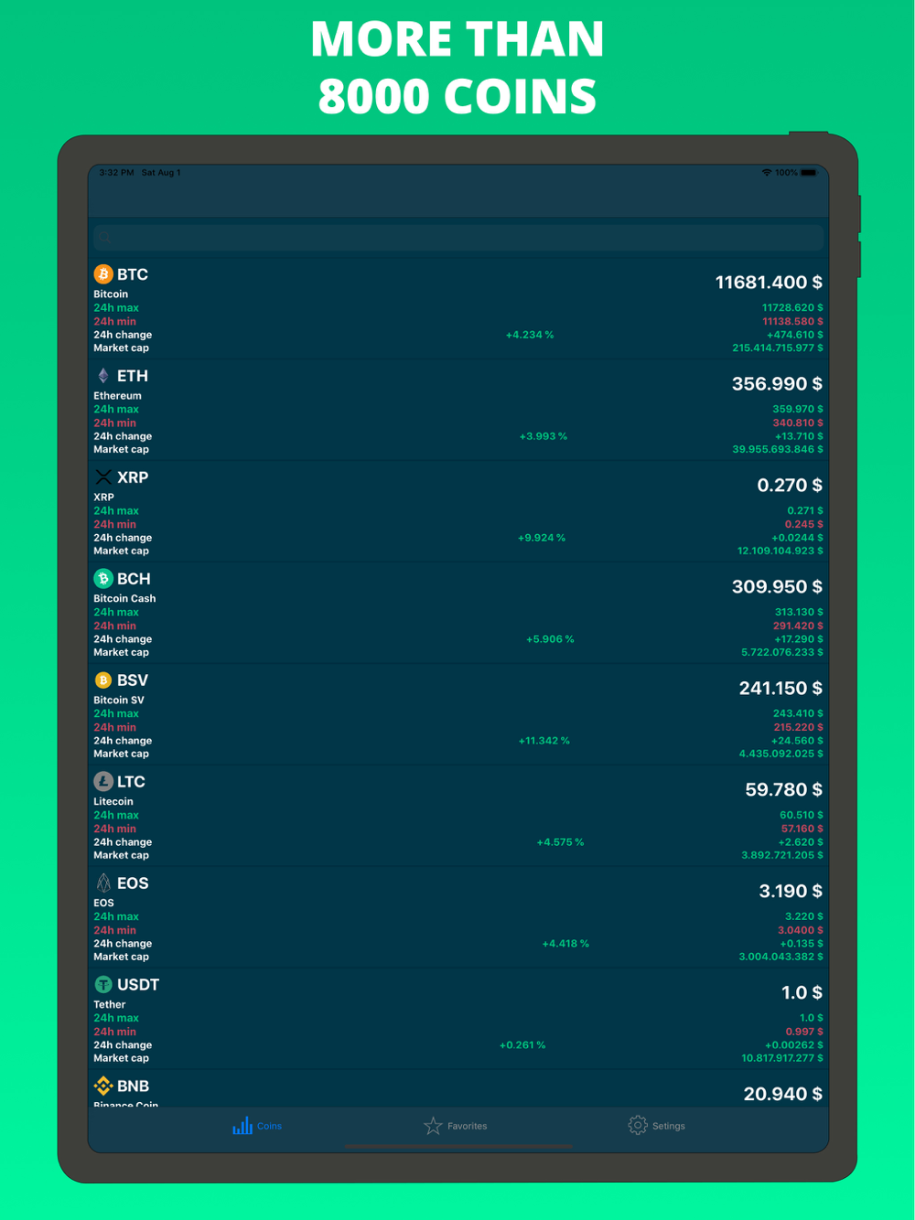Click the Litecoin name label
This screenshot has height=1220, width=915.
point(113,802)
